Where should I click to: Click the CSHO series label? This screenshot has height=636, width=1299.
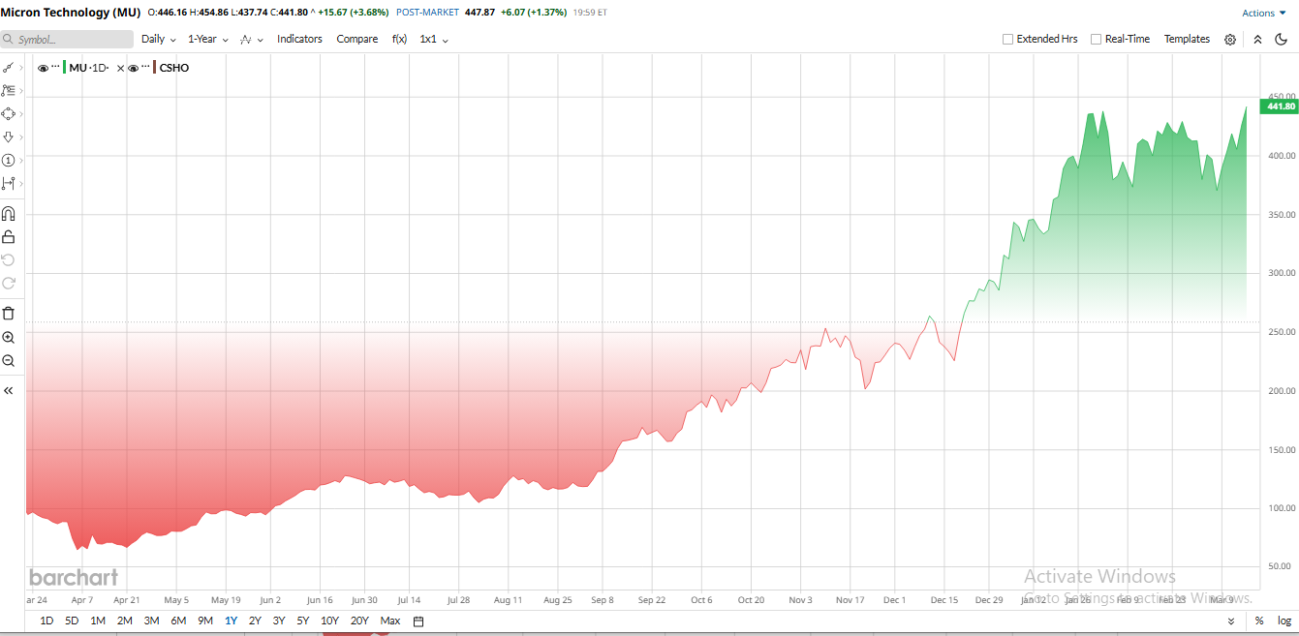(x=174, y=68)
